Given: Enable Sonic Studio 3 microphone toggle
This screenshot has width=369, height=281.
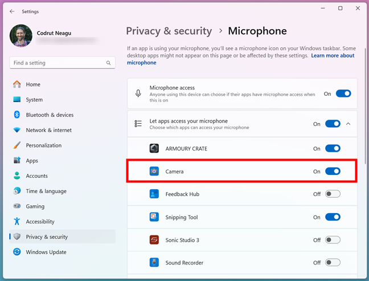Looking at the screenshot, I should [333, 240].
